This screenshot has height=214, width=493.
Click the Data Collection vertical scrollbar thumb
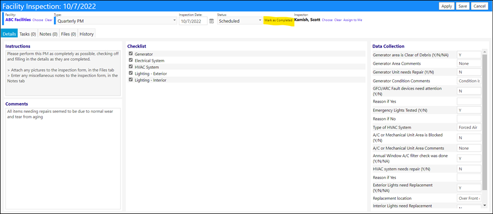click(484, 122)
